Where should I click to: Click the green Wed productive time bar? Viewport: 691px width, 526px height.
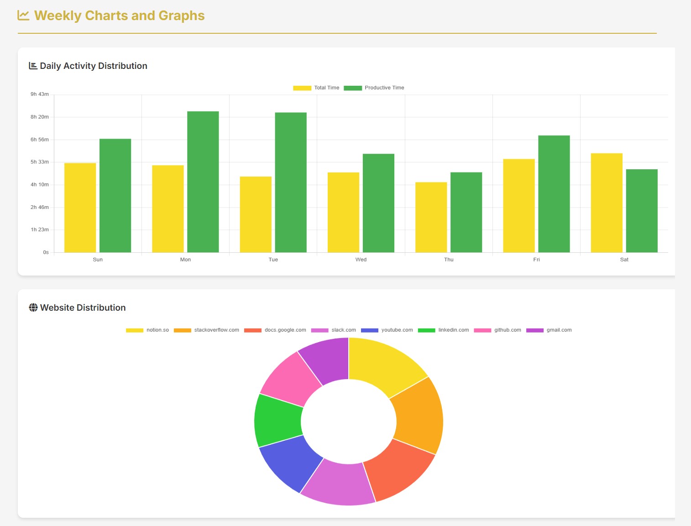pos(379,203)
